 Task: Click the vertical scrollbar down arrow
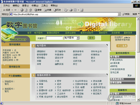click(x=138, y=100)
